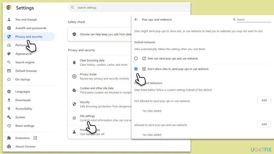Select 'Don't allow sites to send pop-ups' radio
274x154 pixels.
[136, 69]
